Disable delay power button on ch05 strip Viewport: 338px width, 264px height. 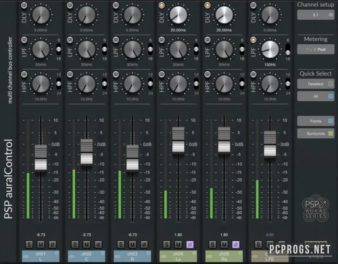(207, 5)
